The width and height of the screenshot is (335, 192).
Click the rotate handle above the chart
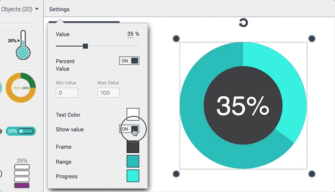click(243, 23)
